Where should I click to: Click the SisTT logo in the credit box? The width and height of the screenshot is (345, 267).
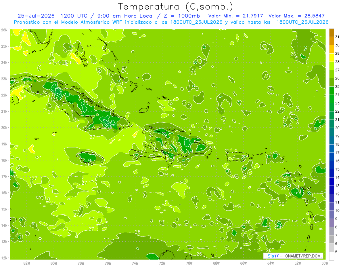(x=273, y=256)
